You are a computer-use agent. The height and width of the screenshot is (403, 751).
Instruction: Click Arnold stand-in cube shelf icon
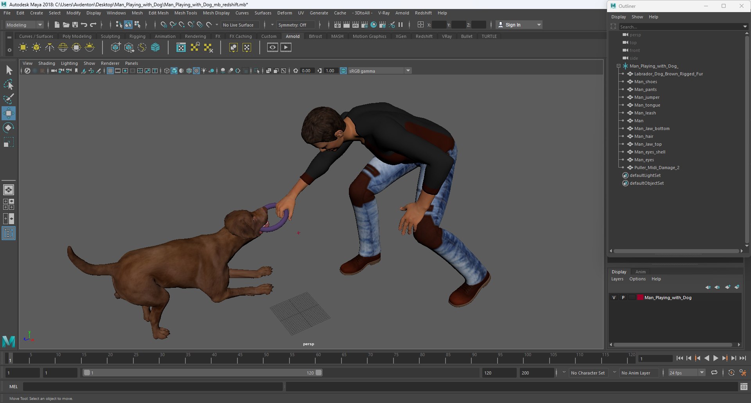tap(115, 48)
